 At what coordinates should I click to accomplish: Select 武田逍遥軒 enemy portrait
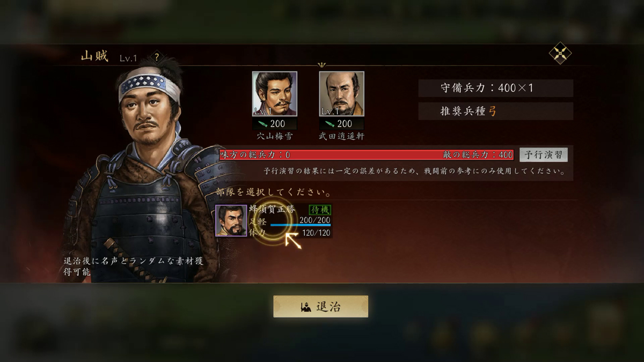(342, 94)
